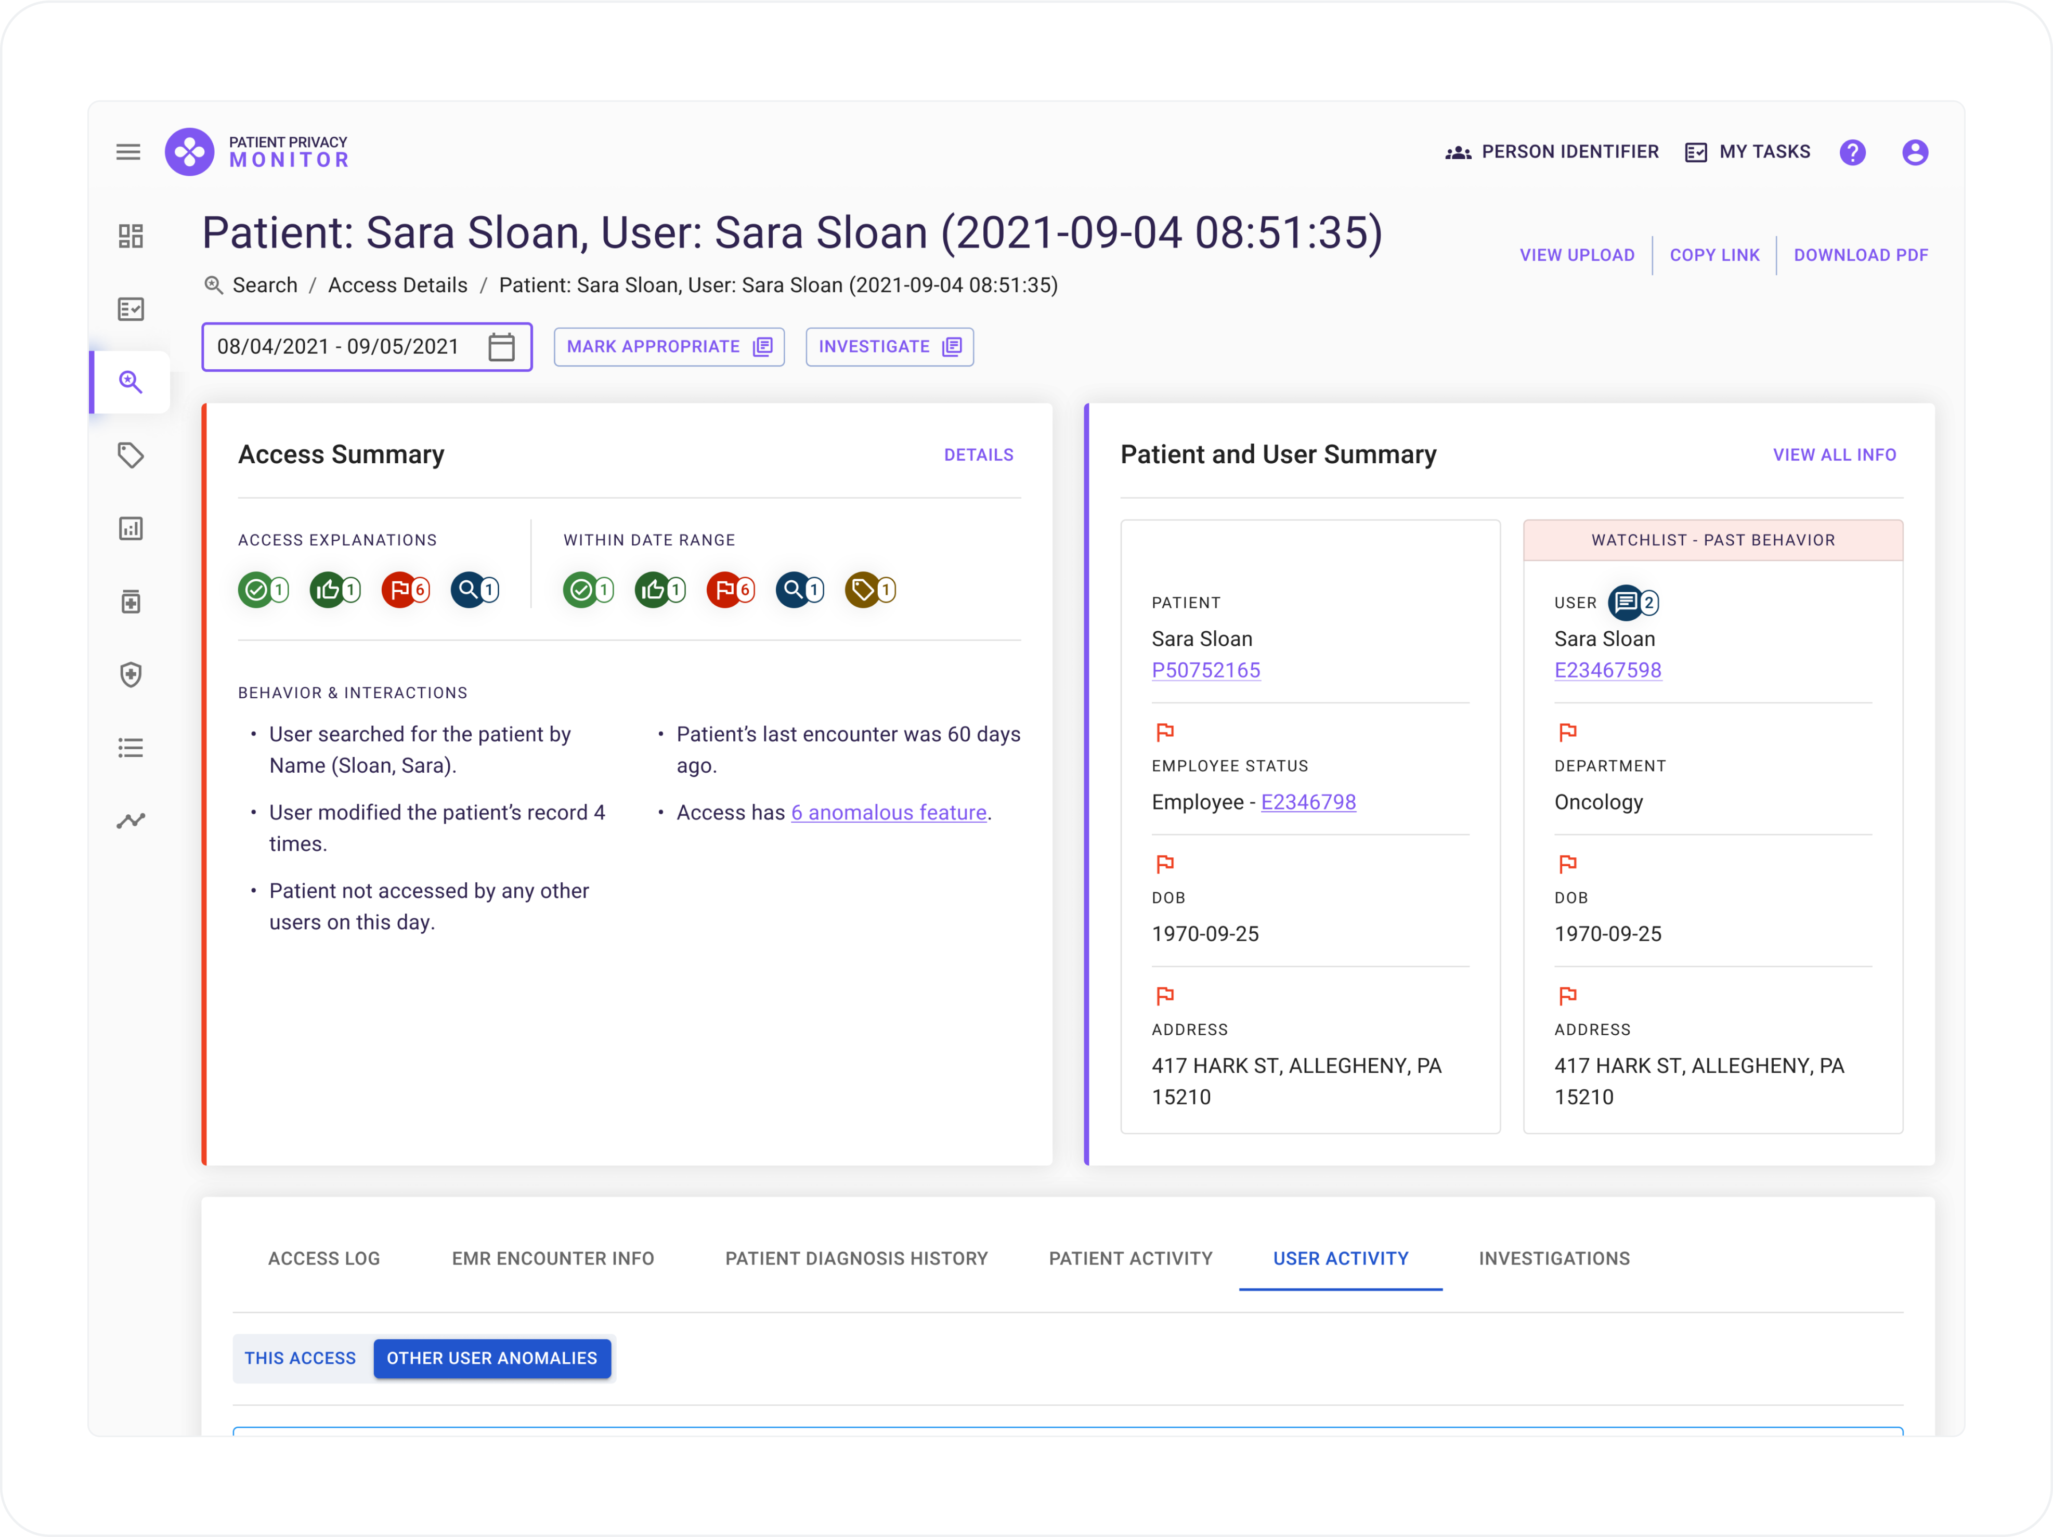Image resolution: width=2053 pixels, height=1537 pixels.
Task: Open the hamburger navigation menu
Action: point(128,152)
